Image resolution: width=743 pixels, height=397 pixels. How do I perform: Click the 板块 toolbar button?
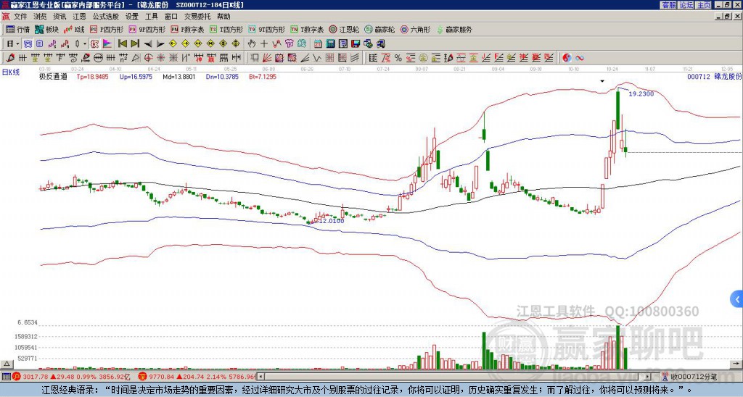click(46, 29)
